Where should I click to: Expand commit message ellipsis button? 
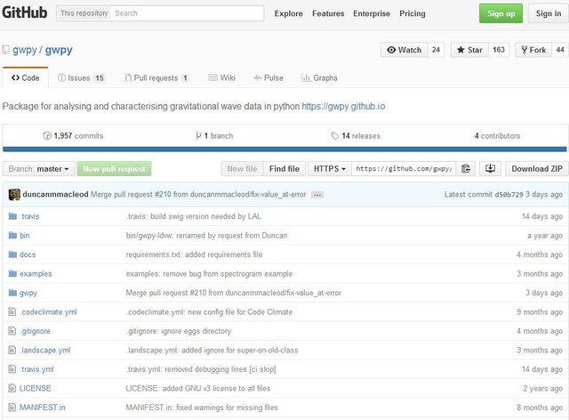[317, 195]
